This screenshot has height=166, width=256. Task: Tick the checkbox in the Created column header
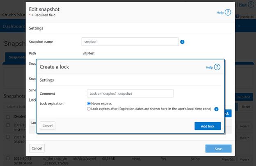click(x=9, y=117)
